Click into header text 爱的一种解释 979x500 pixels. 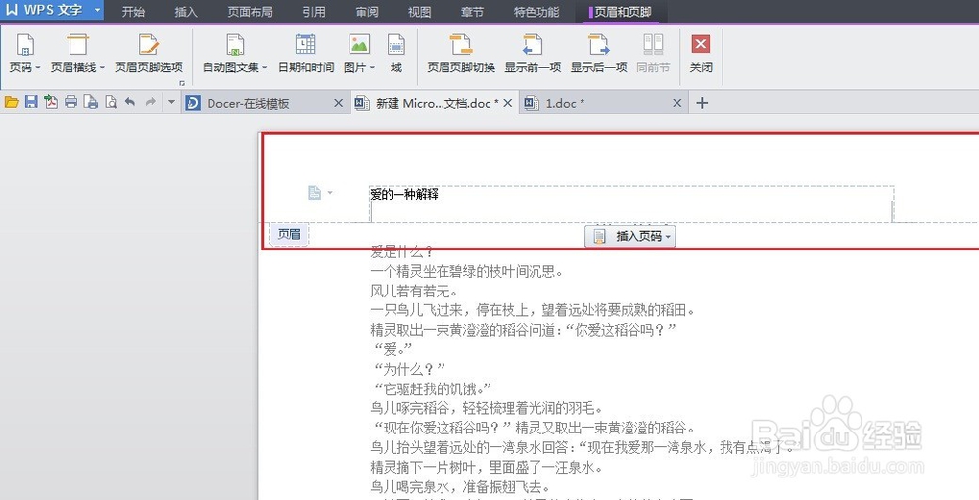pos(404,195)
